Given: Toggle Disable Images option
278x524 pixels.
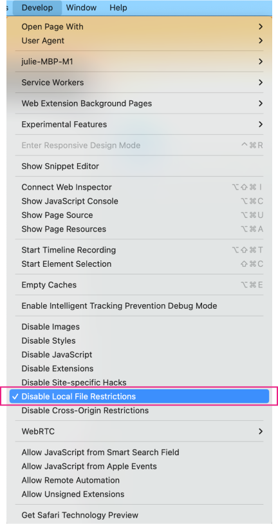Looking at the screenshot, I should [139, 327].
